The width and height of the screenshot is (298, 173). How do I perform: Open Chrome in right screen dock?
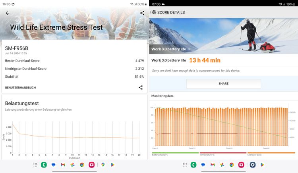coord(232,165)
